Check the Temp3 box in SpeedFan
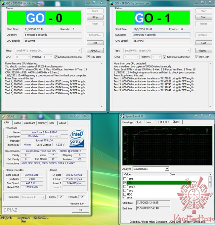The image size is (215, 225). click(125, 187)
